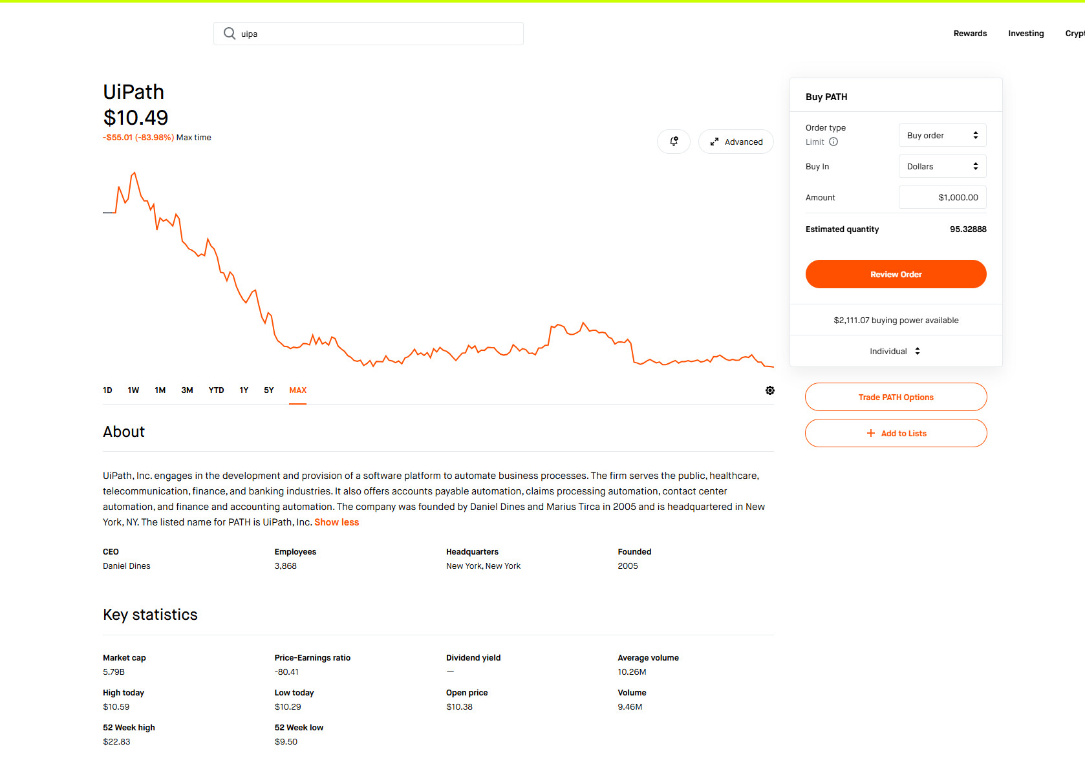Click the Volume value 9.46M
Viewport: 1085px width, 773px height.
point(630,707)
